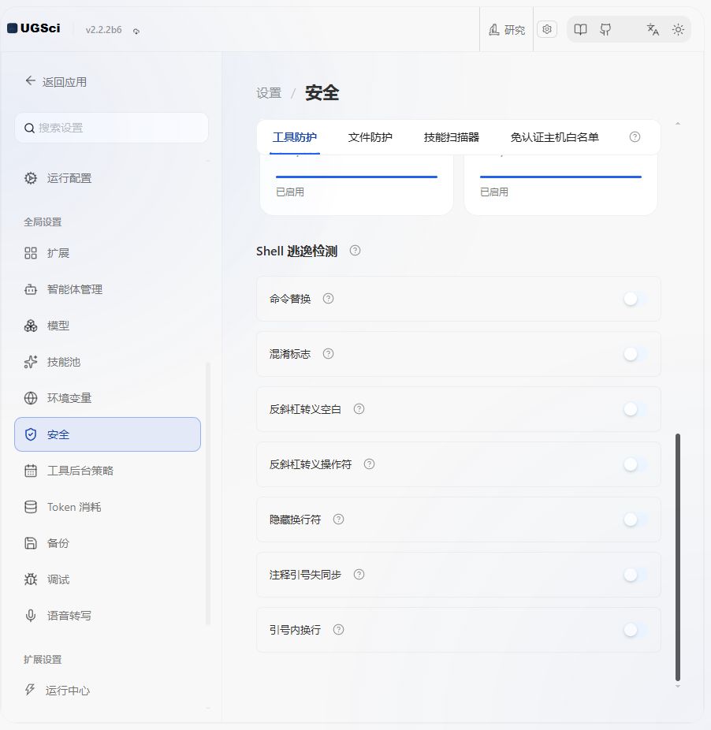Click help icon next to 注释引号失同步

coord(359,575)
